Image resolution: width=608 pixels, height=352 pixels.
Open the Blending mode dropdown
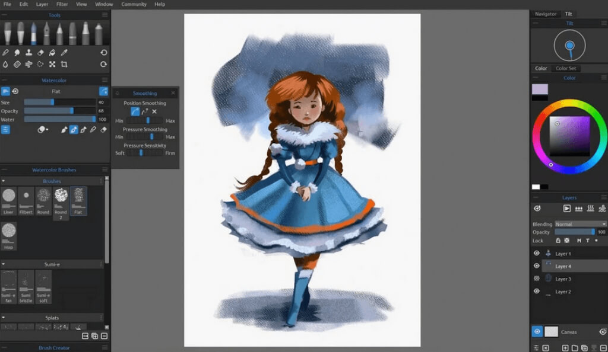click(580, 224)
